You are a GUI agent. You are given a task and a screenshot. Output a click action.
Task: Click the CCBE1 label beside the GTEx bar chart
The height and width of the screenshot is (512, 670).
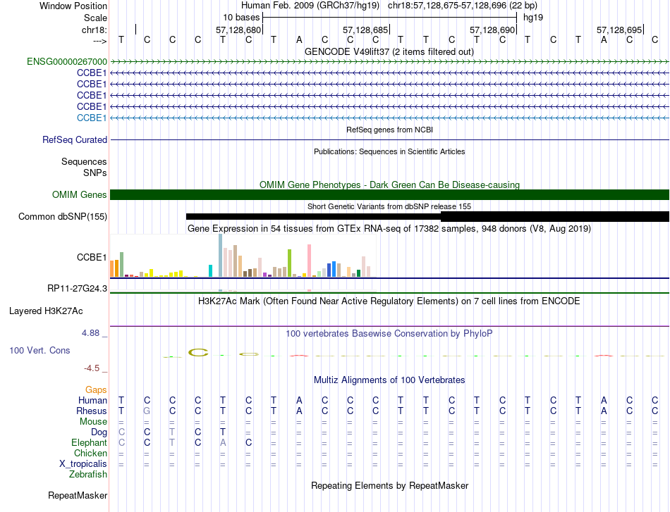(92, 257)
